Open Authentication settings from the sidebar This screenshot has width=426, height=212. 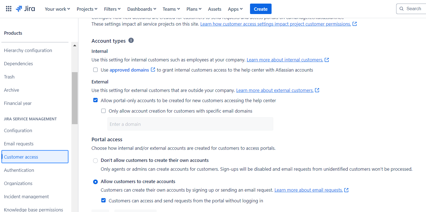pos(19,170)
